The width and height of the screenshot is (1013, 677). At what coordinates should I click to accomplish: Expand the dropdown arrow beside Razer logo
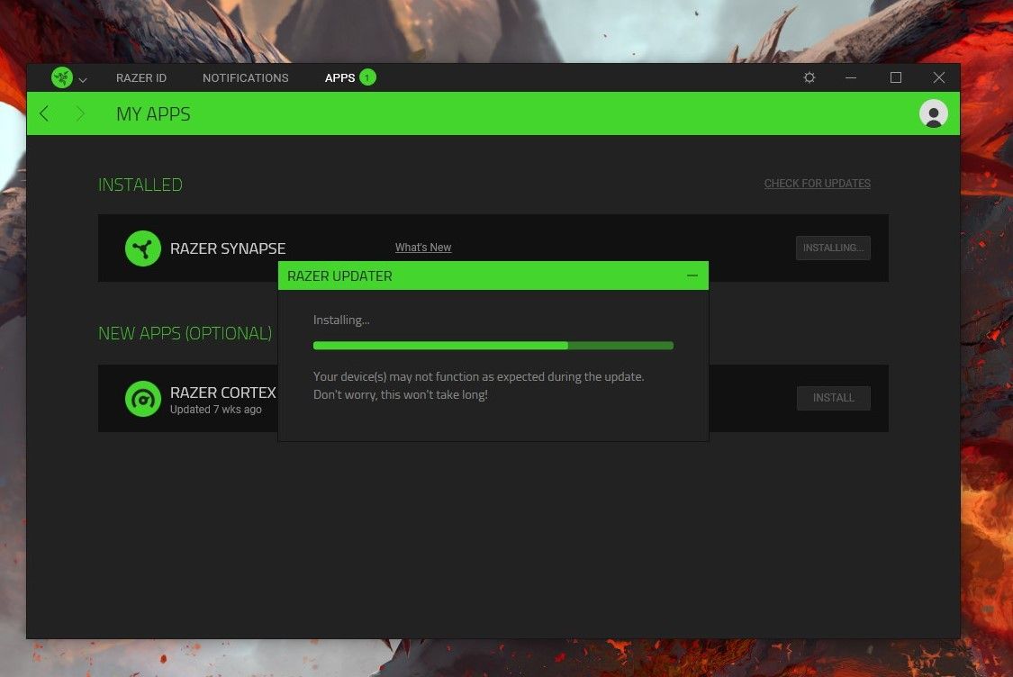tap(83, 80)
